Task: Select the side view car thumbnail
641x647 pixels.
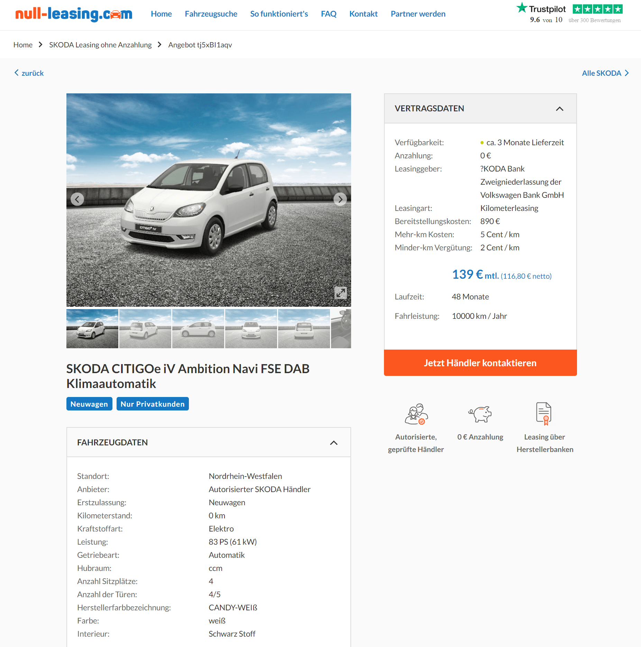Action: point(198,329)
